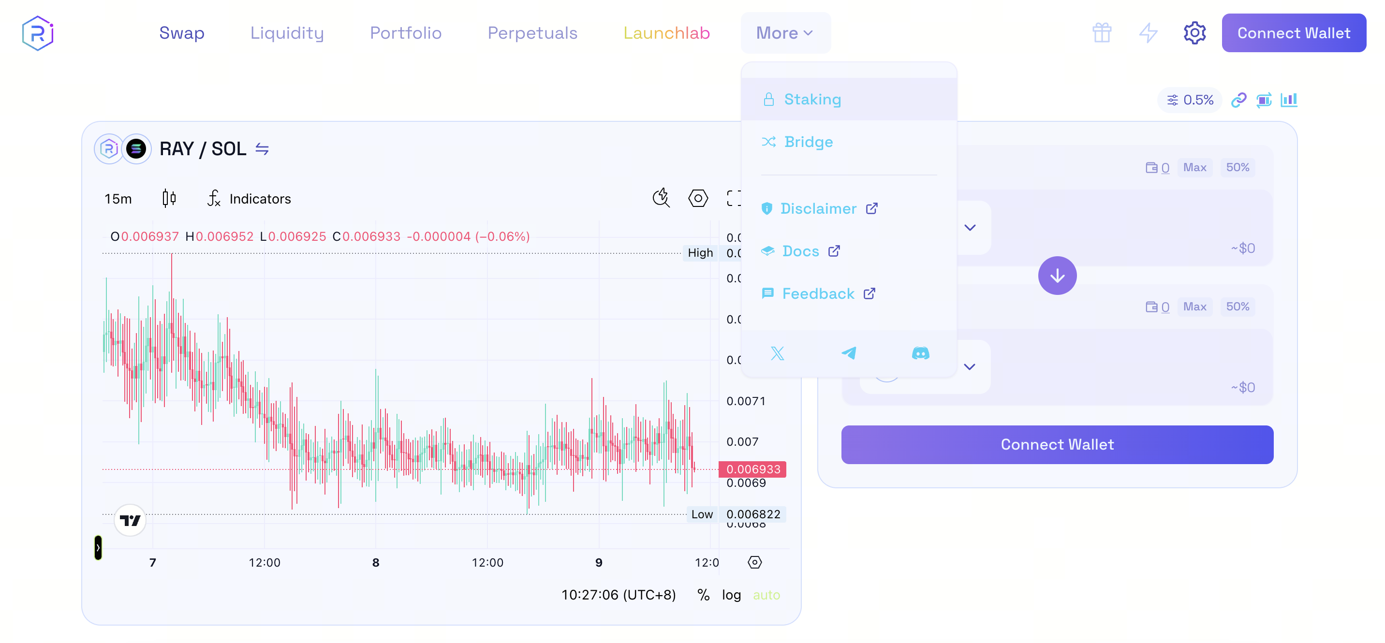Click the X (Twitter) social icon
This screenshot has width=1385, height=643.
(x=777, y=353)
